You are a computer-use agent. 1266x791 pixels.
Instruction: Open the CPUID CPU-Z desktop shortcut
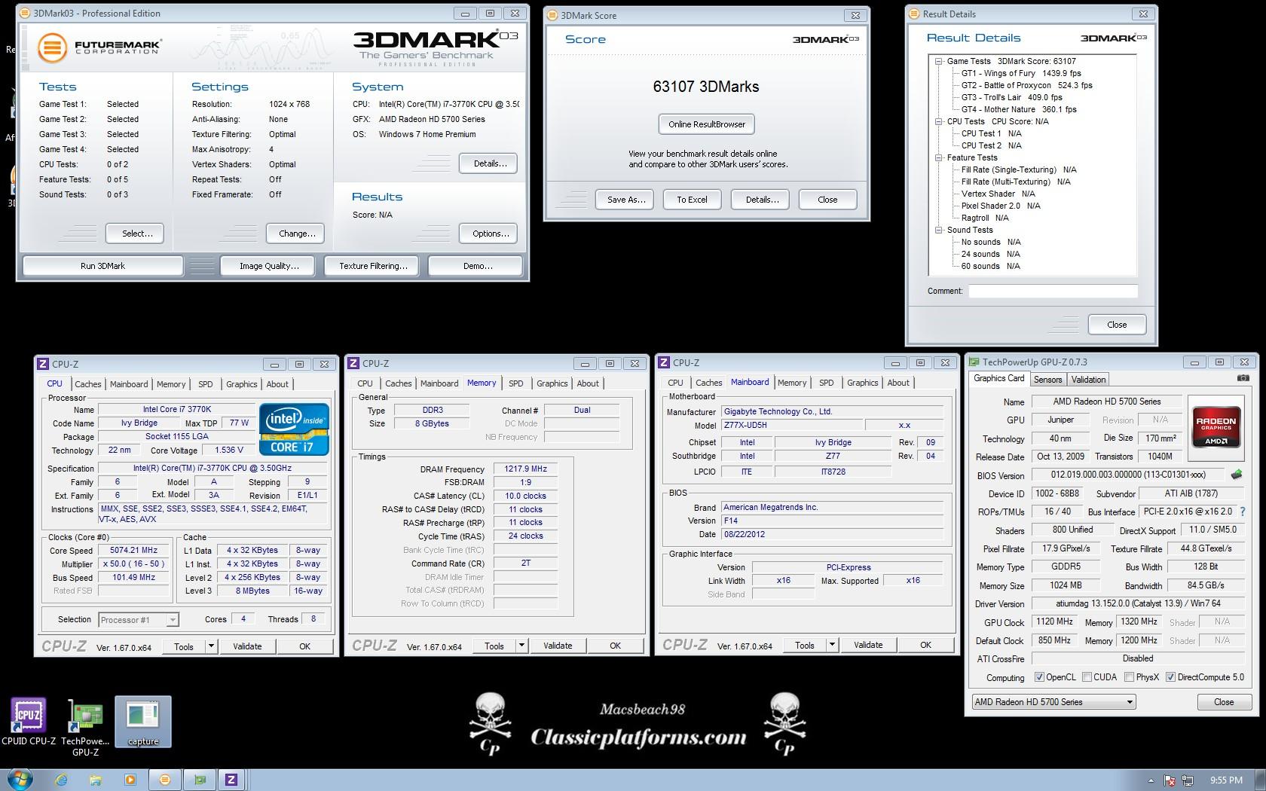pyautogui.click(x=28, y=721)
